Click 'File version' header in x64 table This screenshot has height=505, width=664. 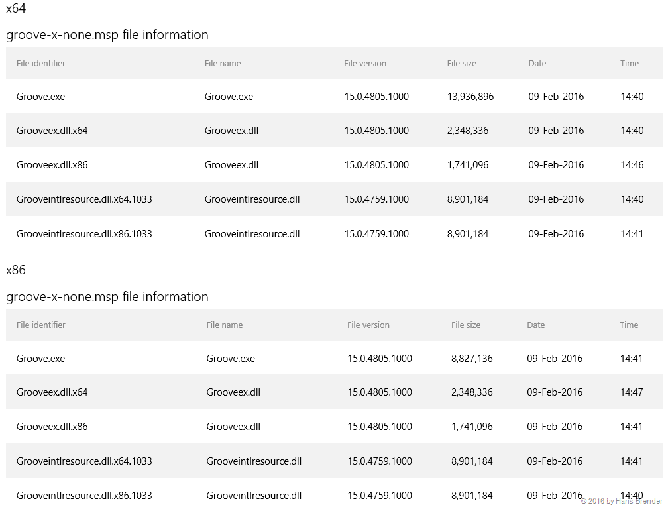pos(364,64)
